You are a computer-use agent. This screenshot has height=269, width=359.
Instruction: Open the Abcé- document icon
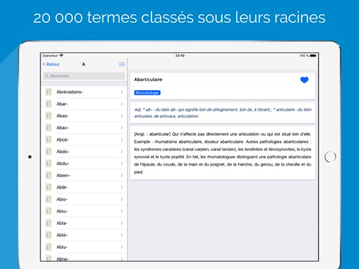click(x=49, y=140)
